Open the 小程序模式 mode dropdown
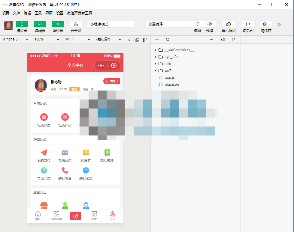294x232 pixels. (x=111, y=24)
